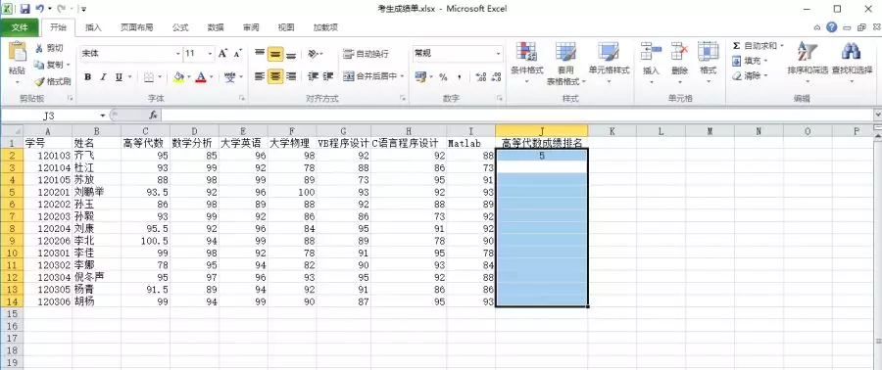
Task: Click the Format Painter (格式刷) button
Action: tap(52, 81)
